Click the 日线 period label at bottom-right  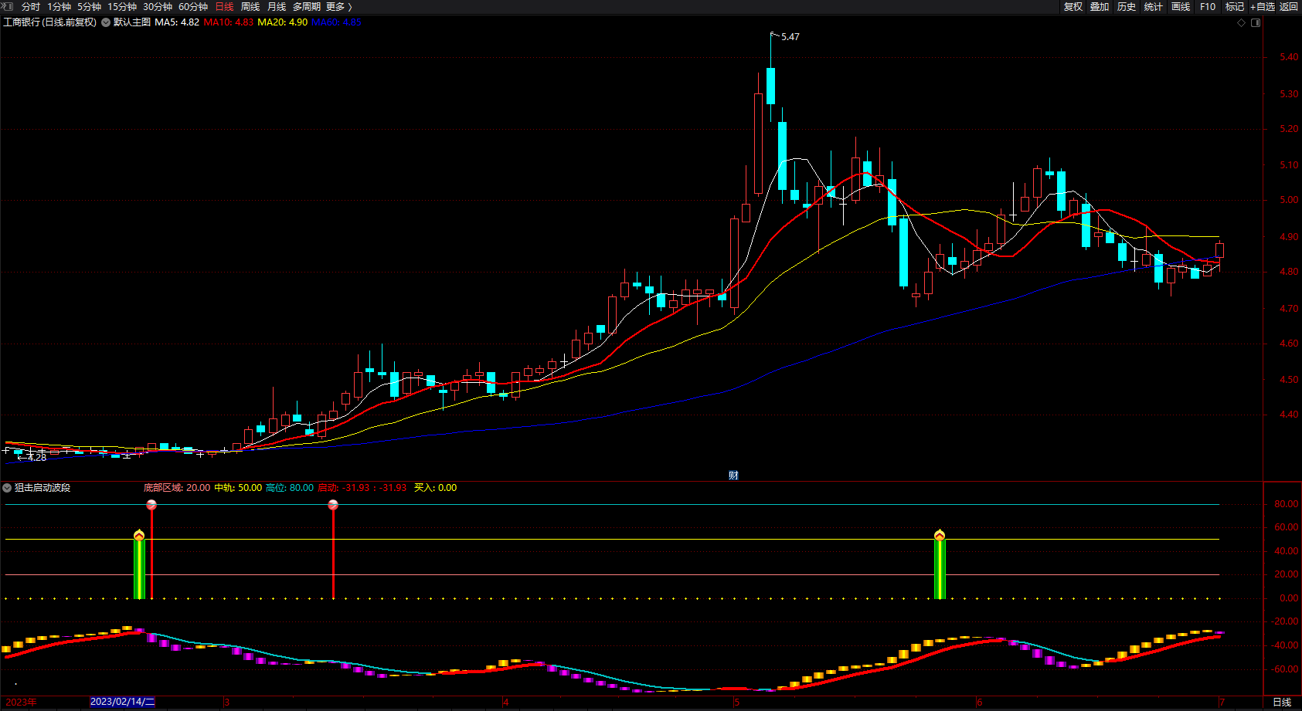pos(1282,702)
